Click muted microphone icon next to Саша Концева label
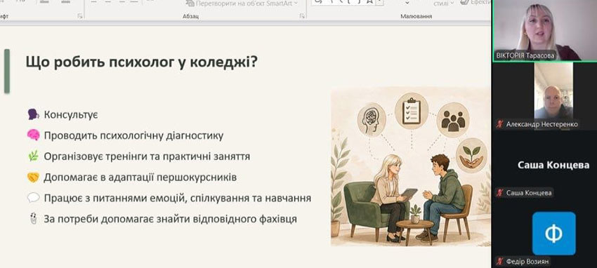This screenshot has height=268, width=597. 500,193
